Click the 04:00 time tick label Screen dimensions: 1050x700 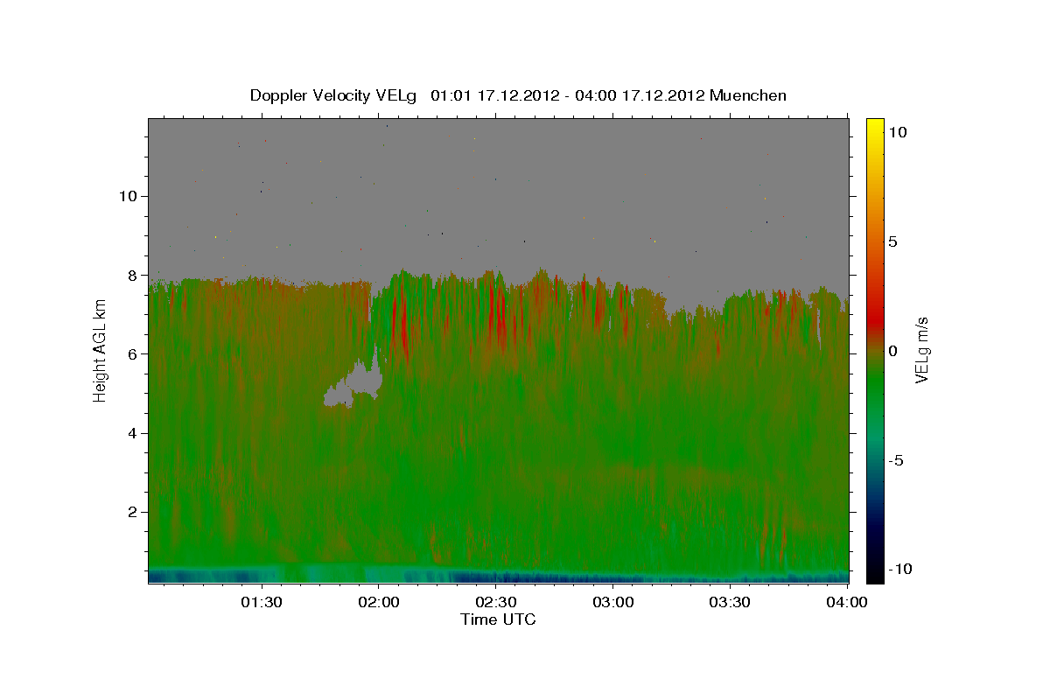[846, 602]
